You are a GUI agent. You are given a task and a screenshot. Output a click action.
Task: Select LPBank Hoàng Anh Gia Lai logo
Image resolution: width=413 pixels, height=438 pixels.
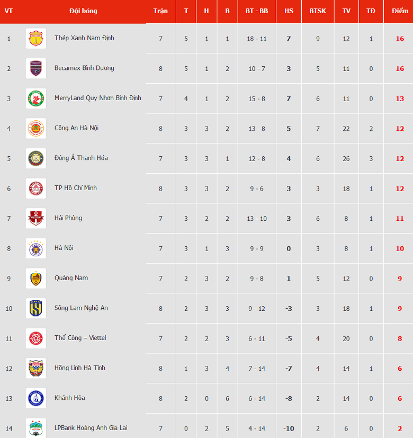point(36,428)
